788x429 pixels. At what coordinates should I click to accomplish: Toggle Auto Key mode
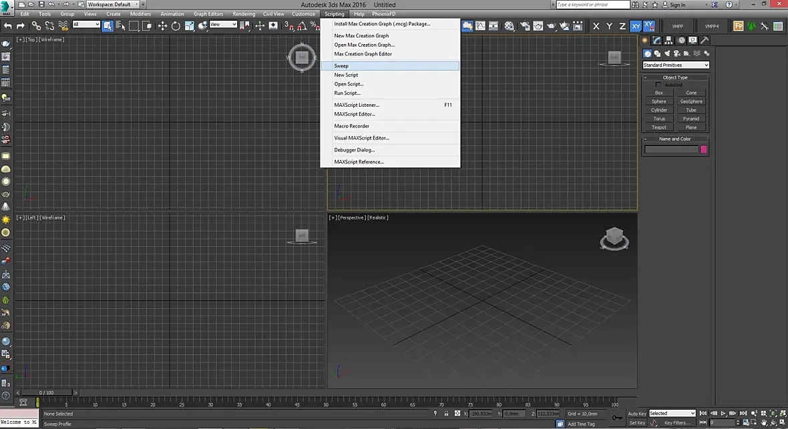636,414
